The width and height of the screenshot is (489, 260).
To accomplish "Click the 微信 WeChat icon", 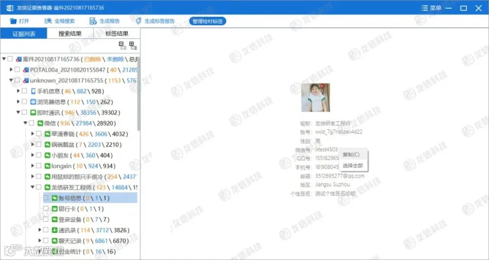I will pos(40,123).
